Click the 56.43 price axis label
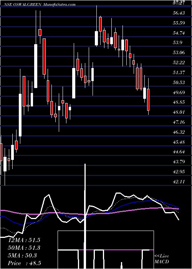192x269 pixels. pyautogui.click(x=179, y=13)
